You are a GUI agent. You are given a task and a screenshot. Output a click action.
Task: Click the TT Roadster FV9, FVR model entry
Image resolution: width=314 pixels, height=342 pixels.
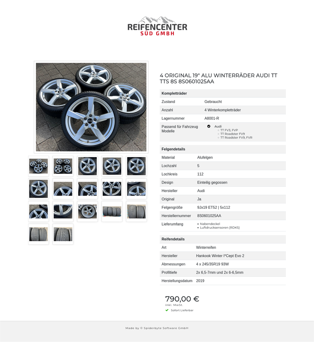[x=236, y=138]
